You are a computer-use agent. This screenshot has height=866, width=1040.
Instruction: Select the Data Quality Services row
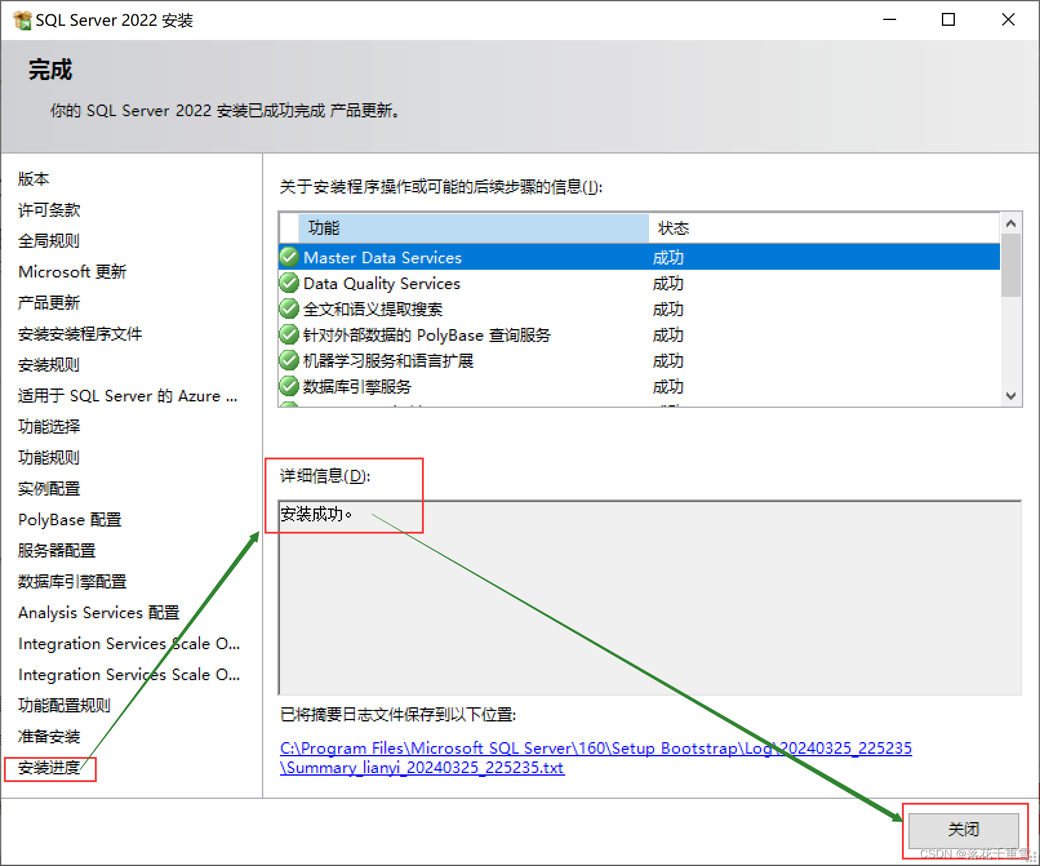[639, 283]
